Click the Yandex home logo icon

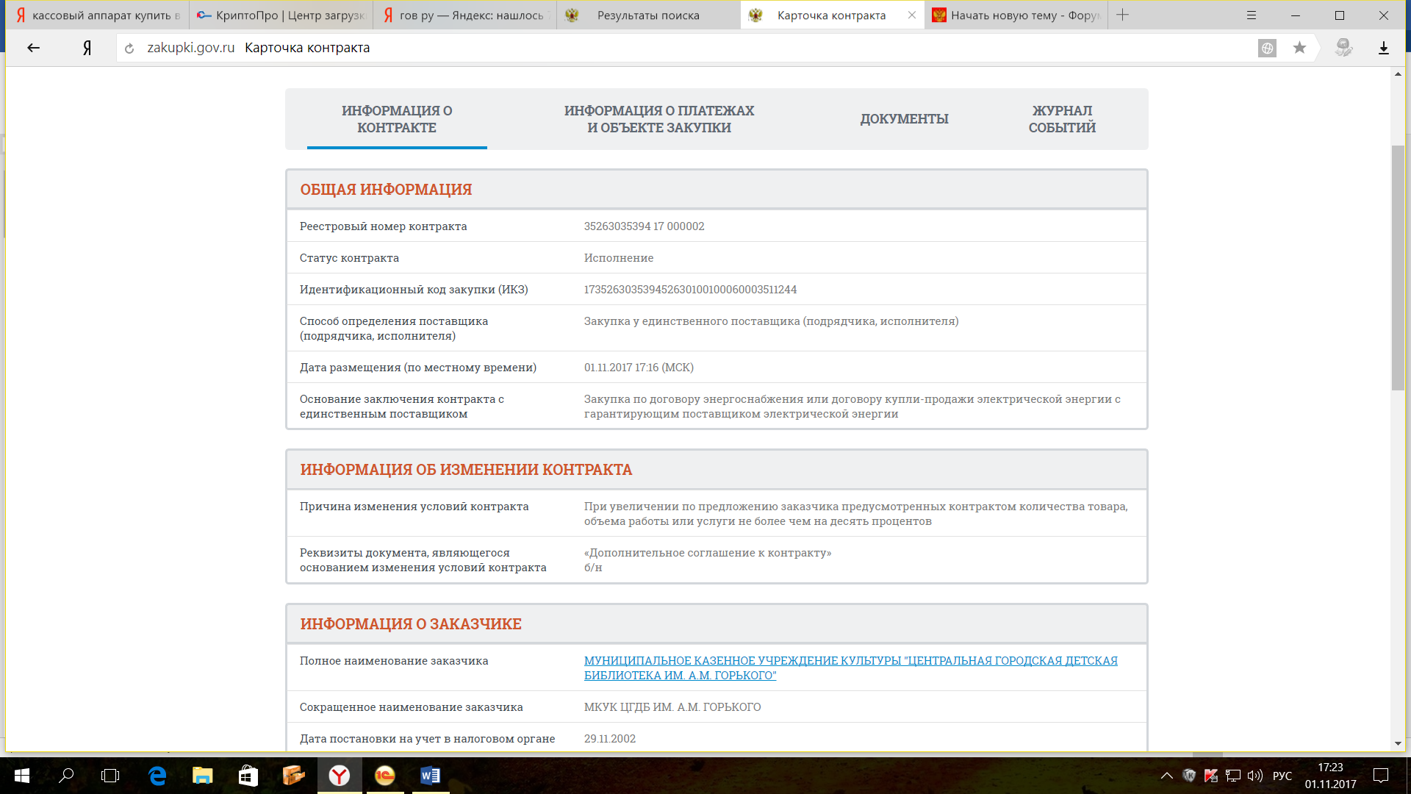pos(87,49)
